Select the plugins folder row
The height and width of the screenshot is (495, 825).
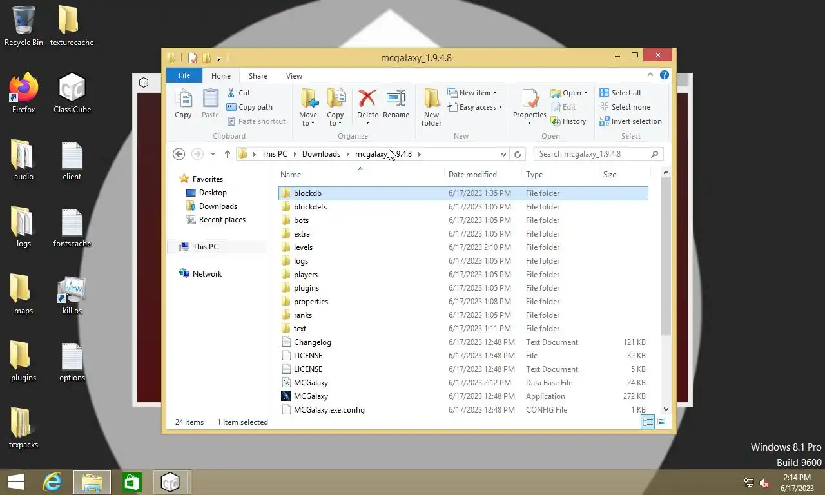463,288
